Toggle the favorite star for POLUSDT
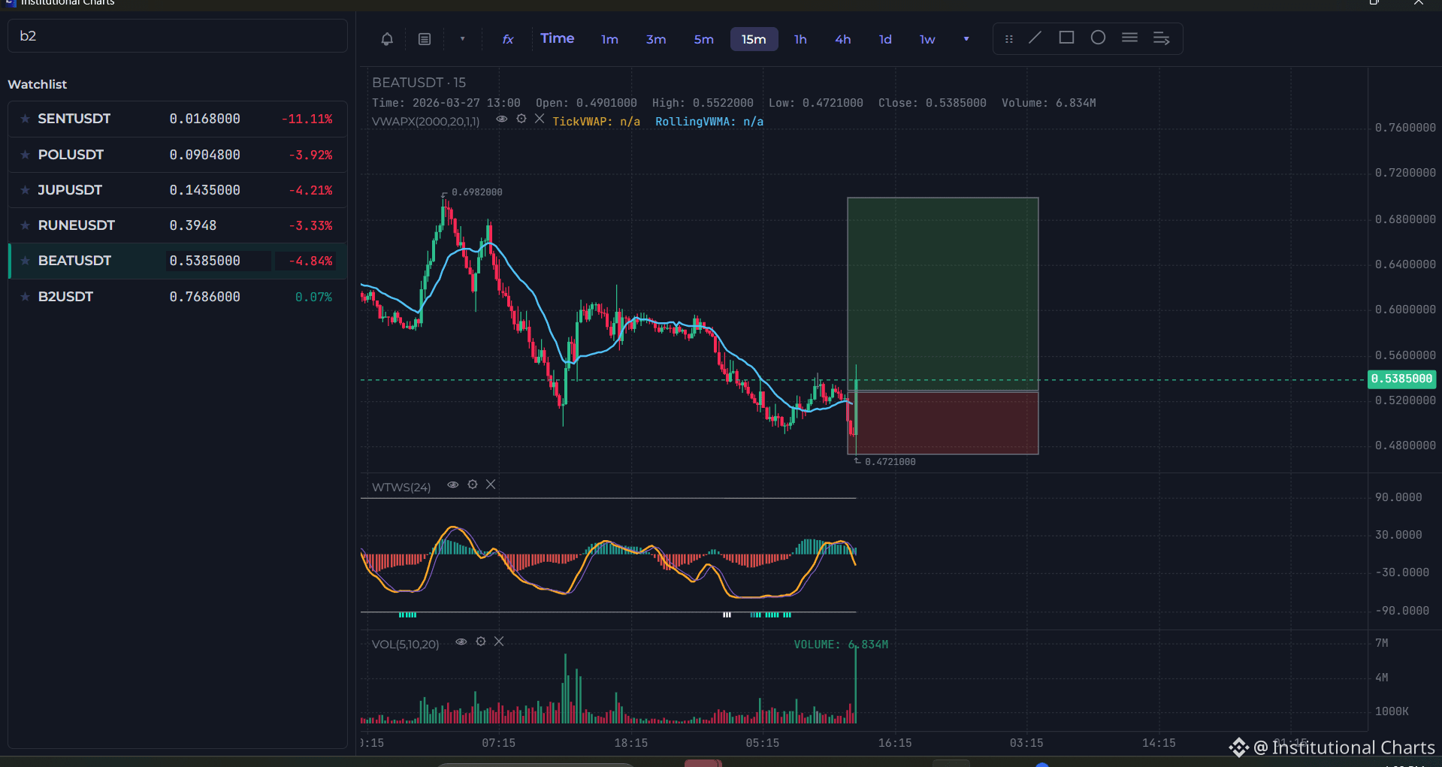Image resolution: width=1442 pixels, height=767 pixels. 25,155
